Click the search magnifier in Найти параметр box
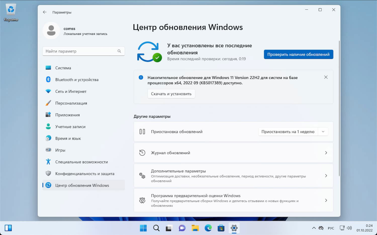The image size is (377, 235). [x=119, y=51]
